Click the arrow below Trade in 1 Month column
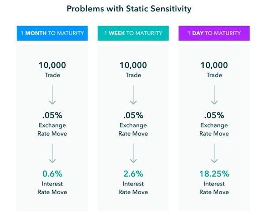The width and height of the screenshot is (266, 215). (52, 94)
